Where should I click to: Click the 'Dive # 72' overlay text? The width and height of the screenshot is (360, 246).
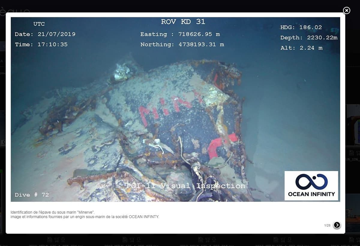click(x=32, y=195)
